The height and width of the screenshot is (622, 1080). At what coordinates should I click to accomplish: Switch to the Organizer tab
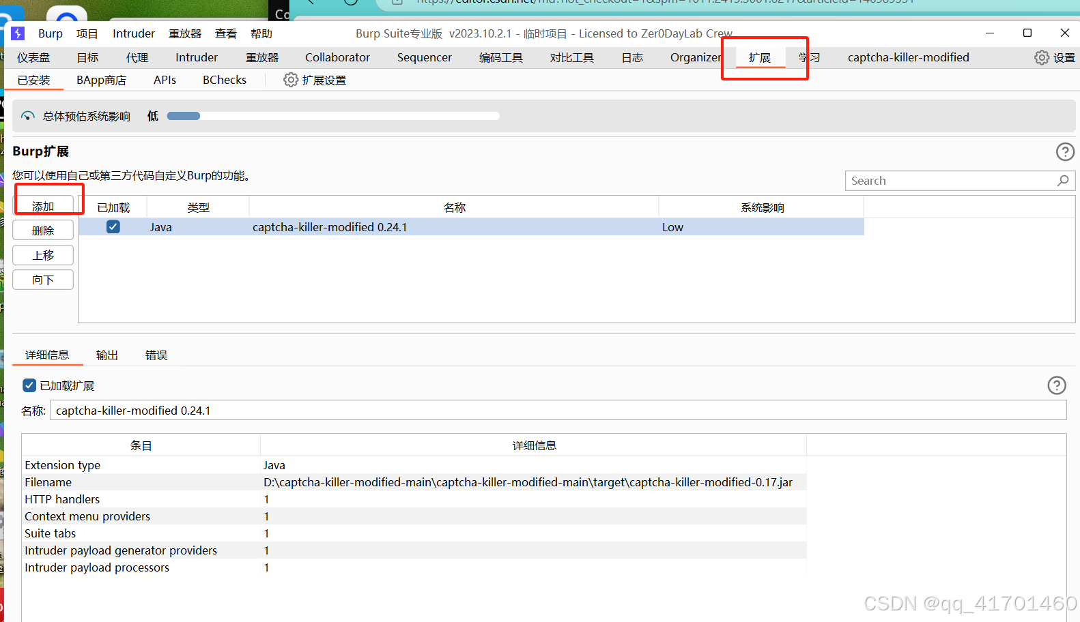click(696, 57)
